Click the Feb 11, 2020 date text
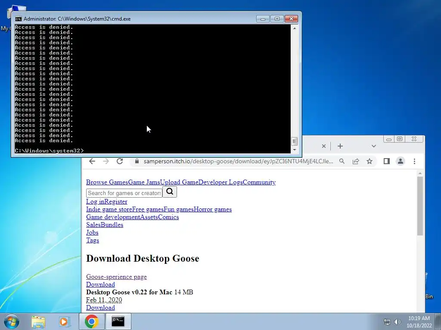The image size is (441, 330). (x=104, y=300)
